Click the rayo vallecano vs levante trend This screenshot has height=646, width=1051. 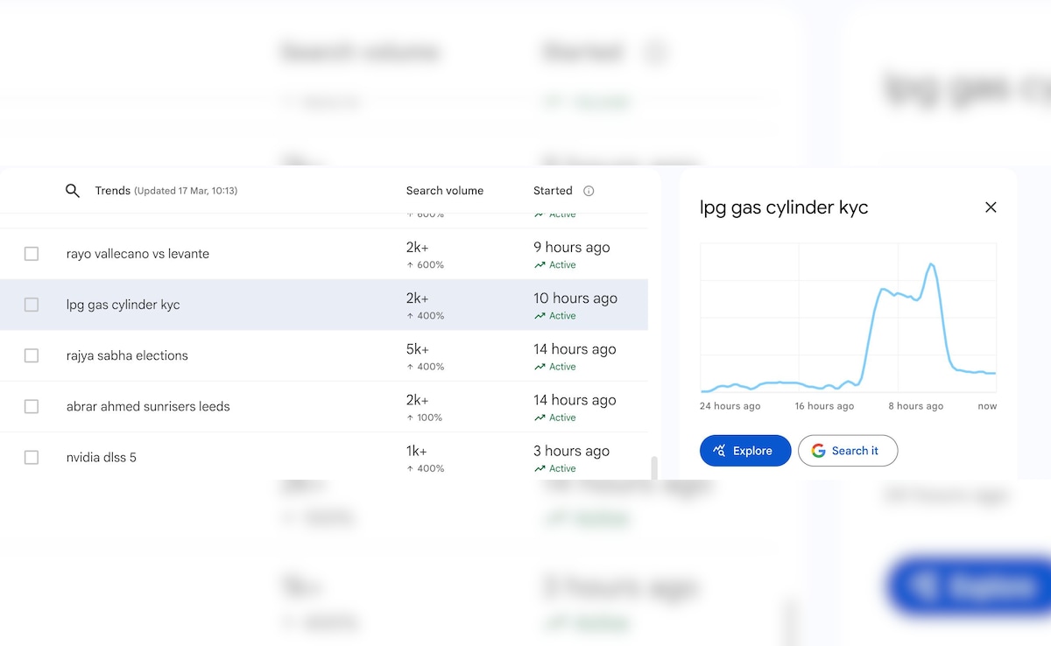pos(138,254)
